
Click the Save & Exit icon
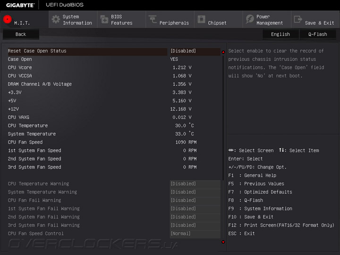click(298, 19)
